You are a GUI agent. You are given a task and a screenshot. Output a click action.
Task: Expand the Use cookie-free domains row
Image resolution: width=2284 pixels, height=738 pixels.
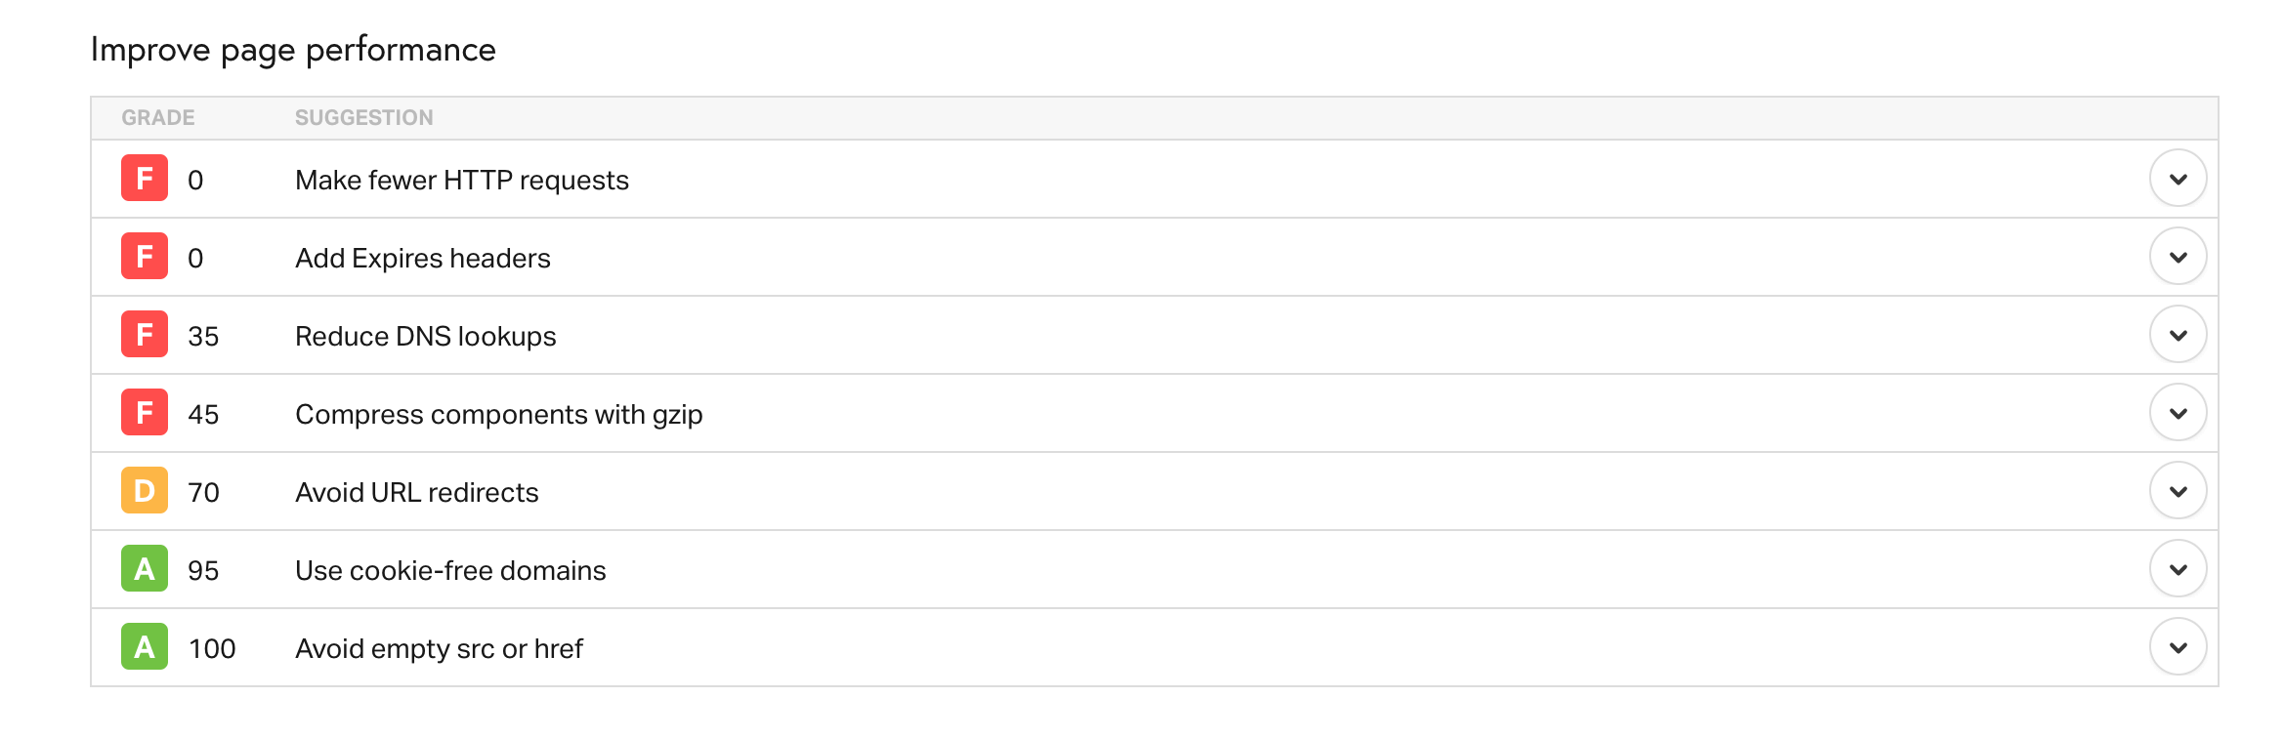2178,569
